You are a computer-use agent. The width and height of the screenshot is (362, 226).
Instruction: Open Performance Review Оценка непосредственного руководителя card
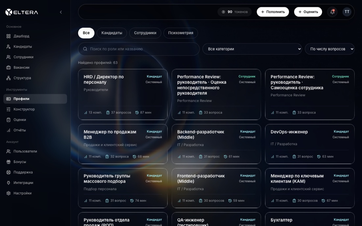point(216,94)
